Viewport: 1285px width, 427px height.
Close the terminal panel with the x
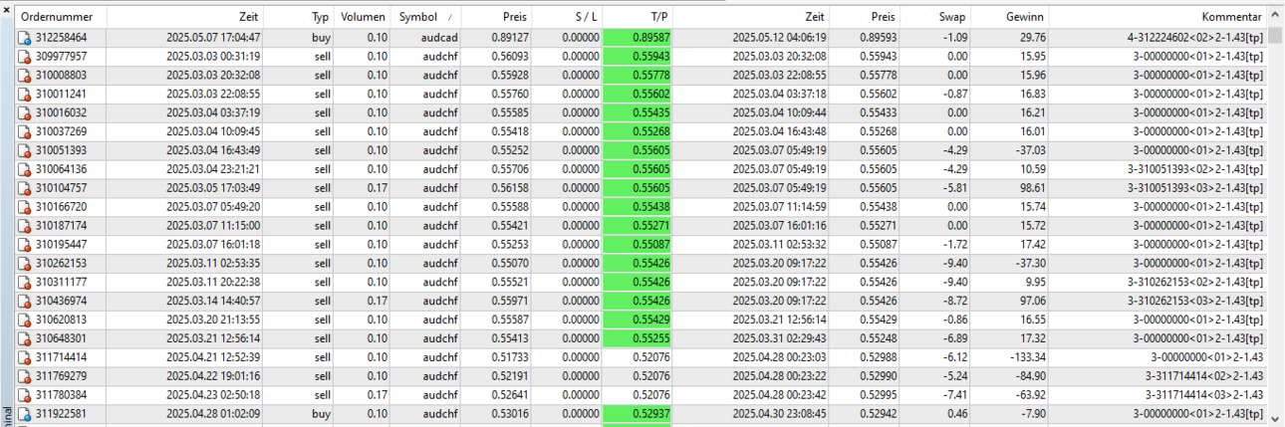[x=7, y=8]
